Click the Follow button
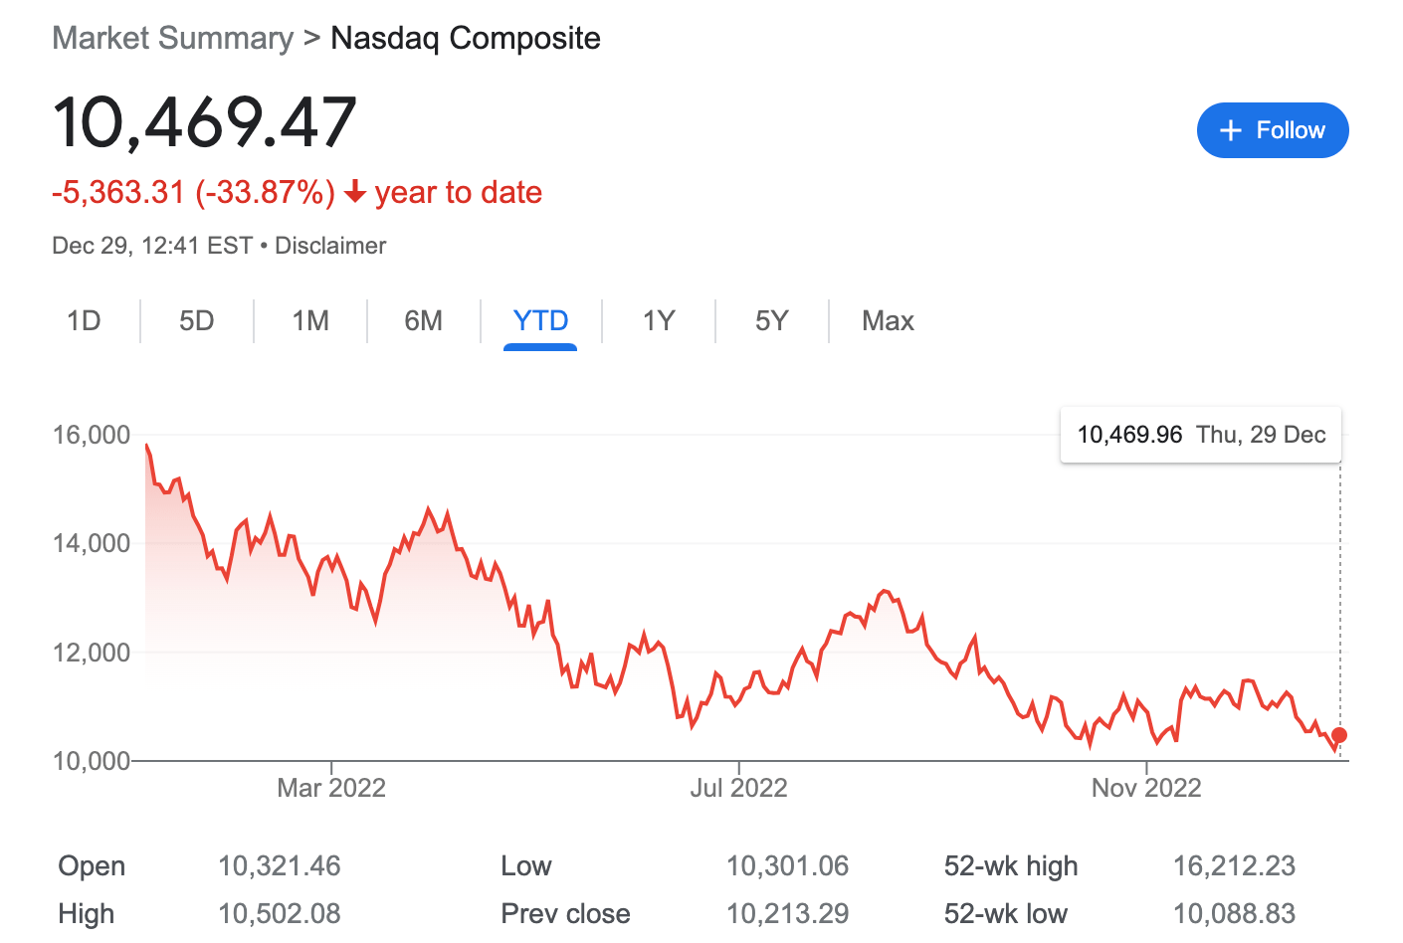Image resolution: width=1403 pixels, height=943 pixels. 1273,130
